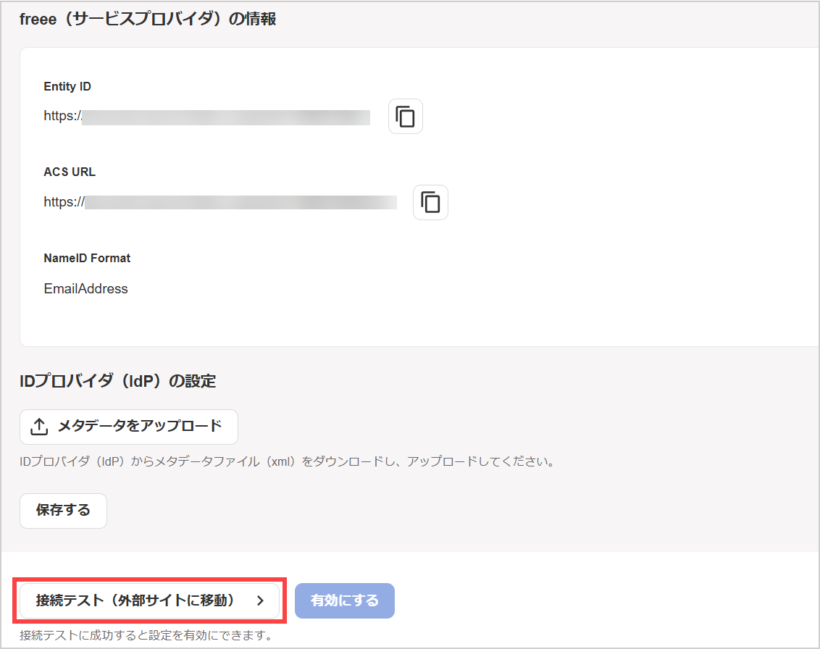Viewport: 820px width, 649px height.
Task: Click the メタデータをアップロード button label
Action: 140,426
